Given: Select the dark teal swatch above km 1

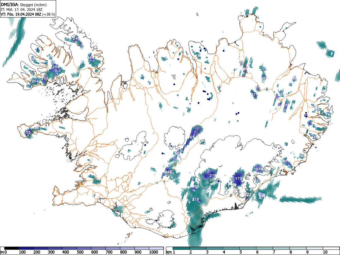Looking at the screenshot, I should pos(181,248).
